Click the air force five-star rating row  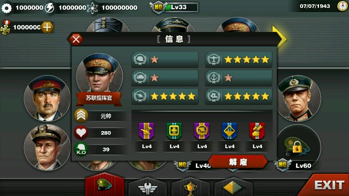click(238, 60)
